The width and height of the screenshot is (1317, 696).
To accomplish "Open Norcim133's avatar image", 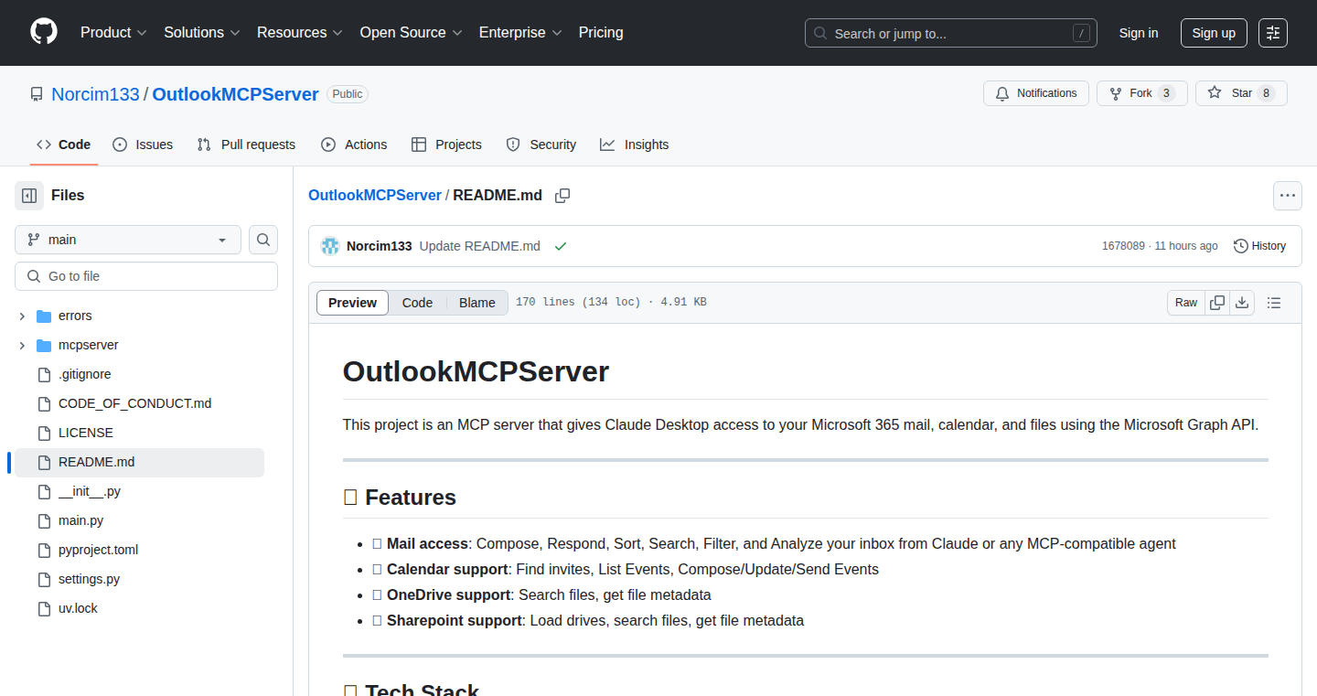I will (330, 246).
